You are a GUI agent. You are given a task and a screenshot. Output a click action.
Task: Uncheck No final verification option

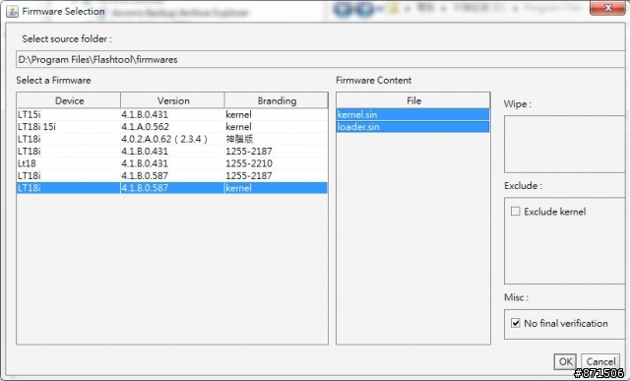516,323
